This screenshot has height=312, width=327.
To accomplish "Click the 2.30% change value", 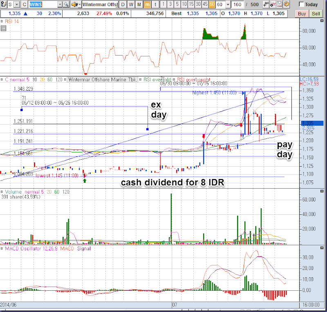I will 55,13.
